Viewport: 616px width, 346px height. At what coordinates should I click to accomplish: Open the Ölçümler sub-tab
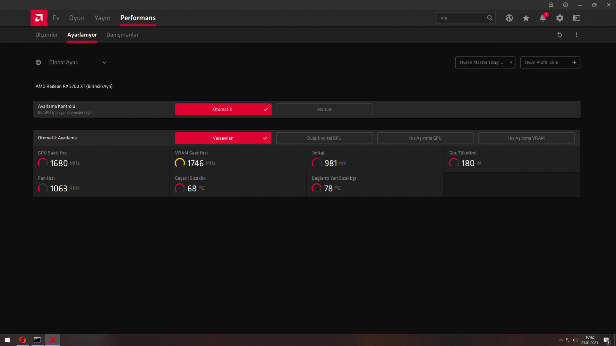[x=47, y=35]
